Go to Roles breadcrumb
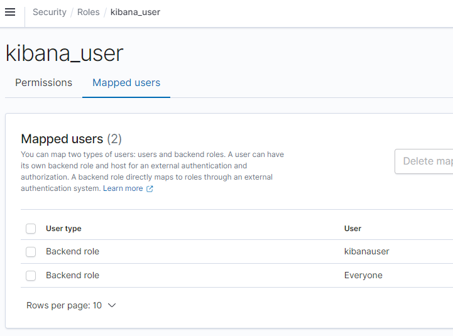 89,12
